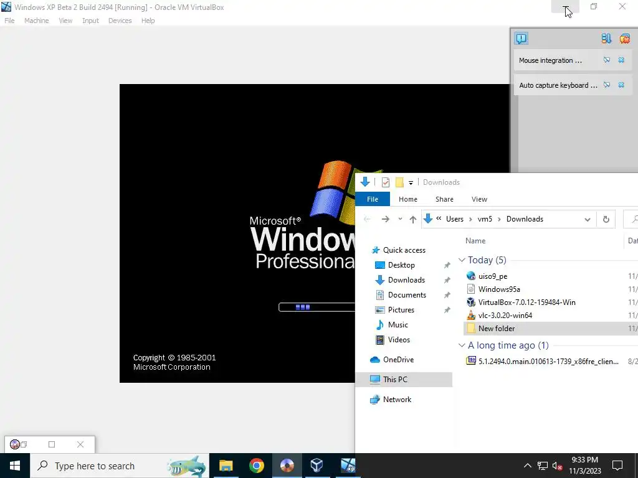Click the vm5 breadcrumb in address bar
Viewport: 638px width, 478px height.
click(485, 219)
